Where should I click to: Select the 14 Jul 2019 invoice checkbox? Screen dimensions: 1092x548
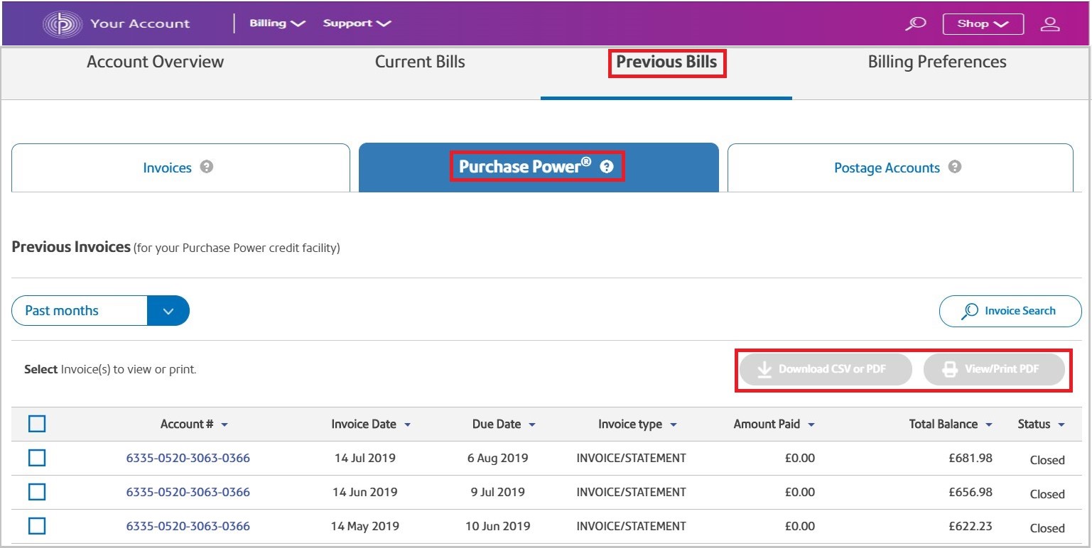(37, 458)
